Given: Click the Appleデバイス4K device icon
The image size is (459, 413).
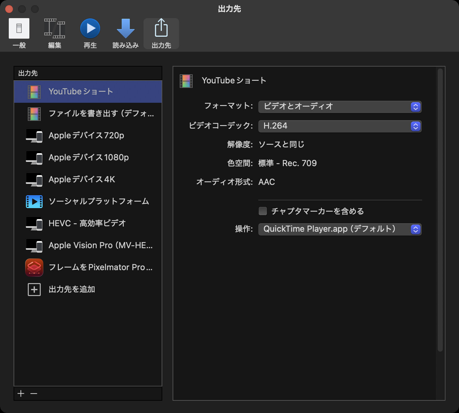Looking at the screenshot, I should 34,180.
